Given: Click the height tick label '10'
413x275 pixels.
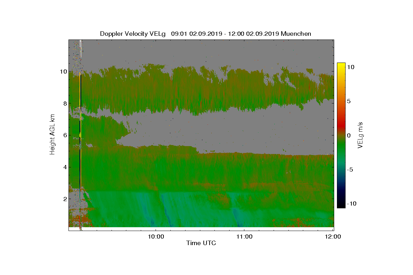Looking at the screenshot, I should pos(63,71).
